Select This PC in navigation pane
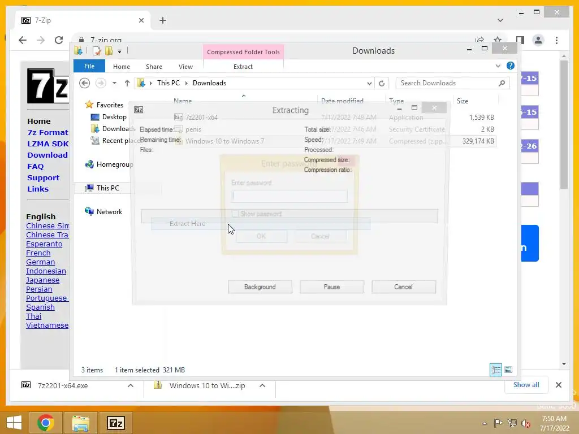 tap(107, 188)
